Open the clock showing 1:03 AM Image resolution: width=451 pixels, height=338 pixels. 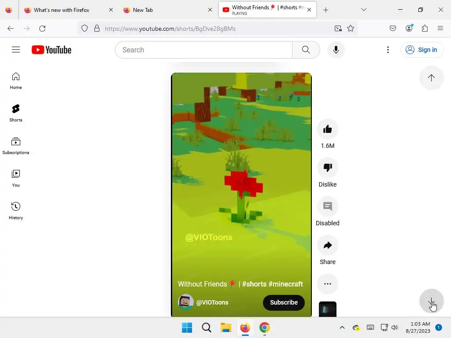pyautogui.click(x=418, y=327)
